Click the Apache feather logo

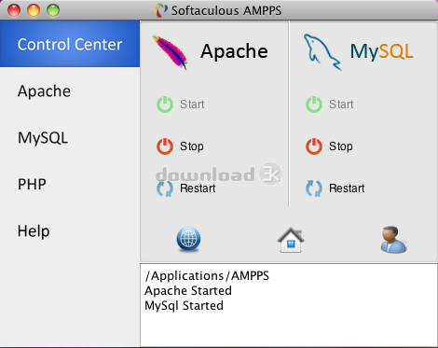[x=170, y=52]
